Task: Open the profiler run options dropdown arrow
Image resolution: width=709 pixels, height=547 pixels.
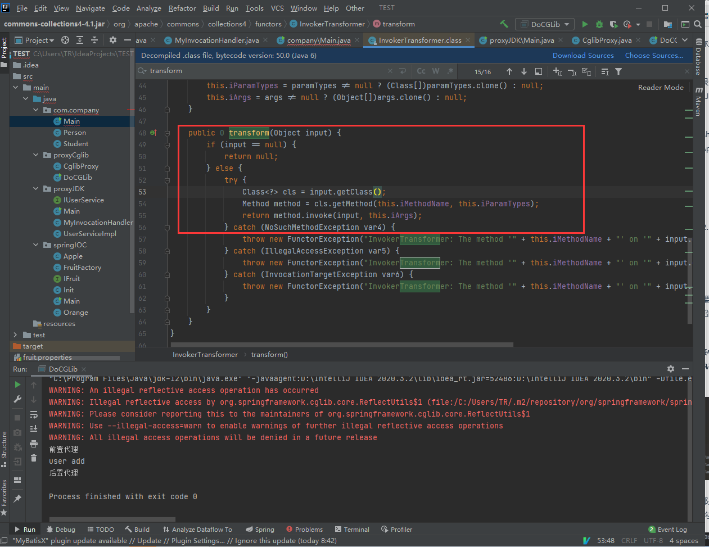Action: coord(638,25)
